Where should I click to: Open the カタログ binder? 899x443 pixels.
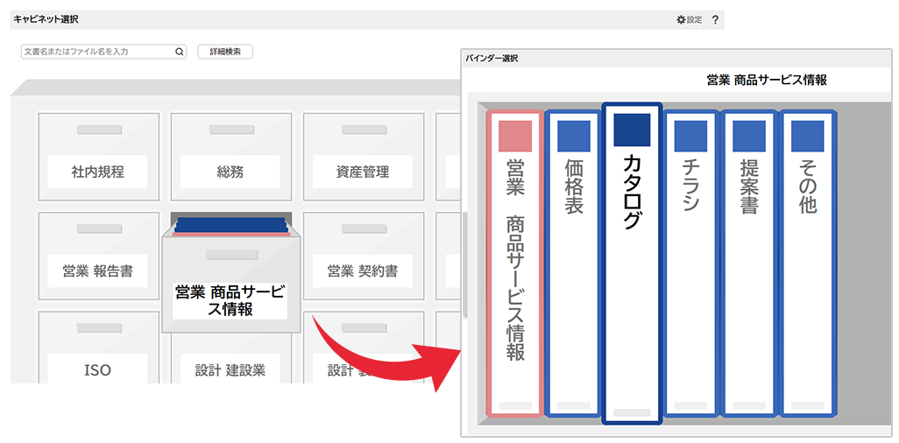click(x=632, y=263)
